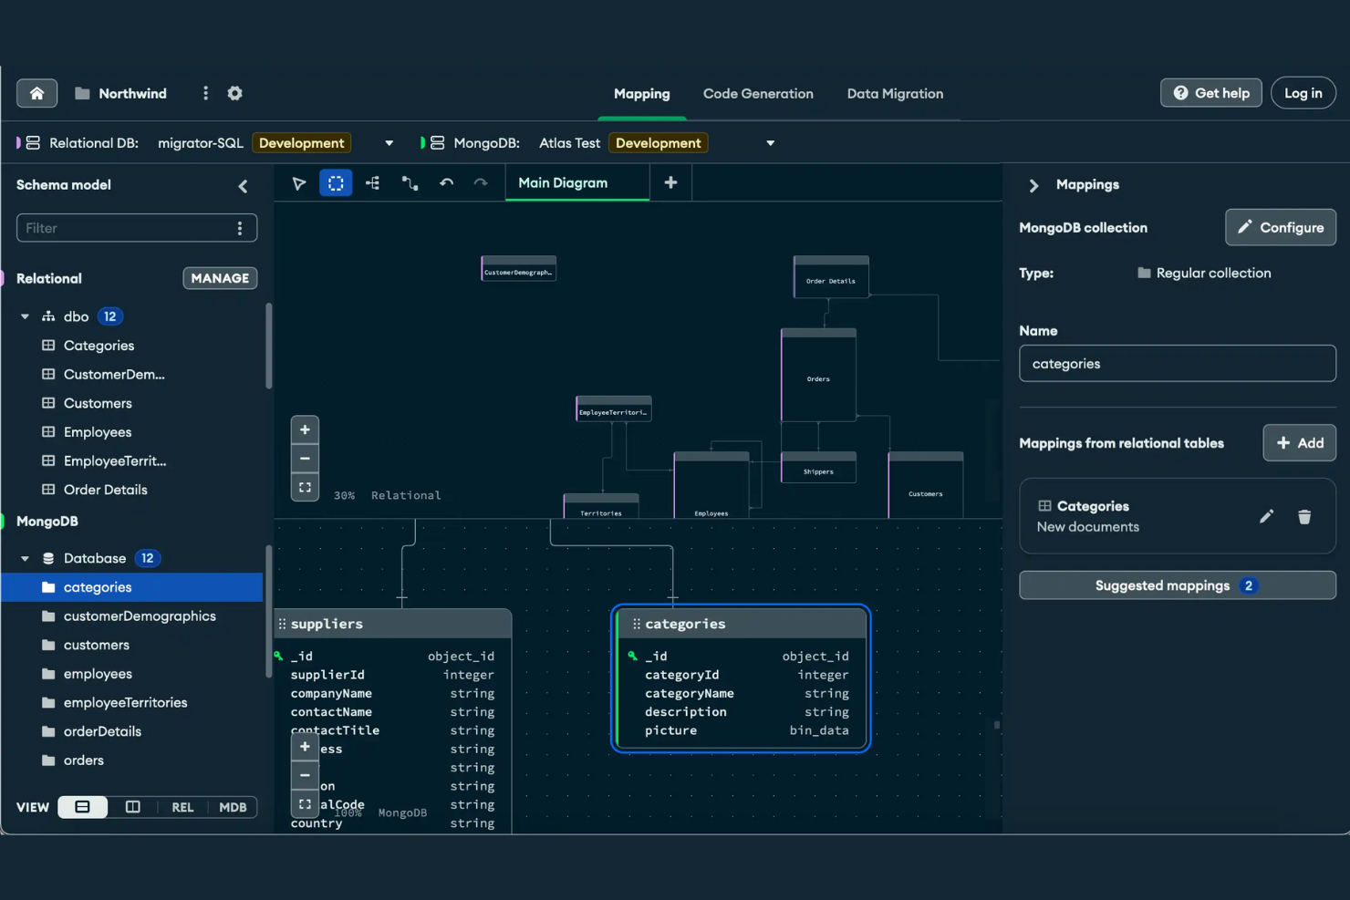Screen dimensions: 1350x900
Task: Click the fit-to-screen zoom icon
Action: click(305, 487)
